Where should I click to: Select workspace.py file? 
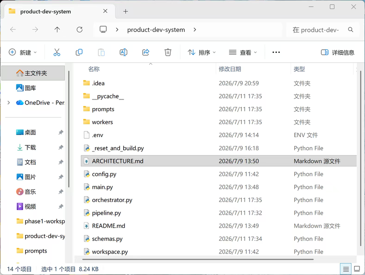tap(106, 252)
